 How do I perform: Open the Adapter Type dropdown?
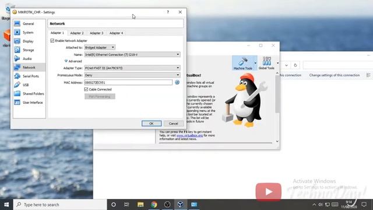click(132, 68)
